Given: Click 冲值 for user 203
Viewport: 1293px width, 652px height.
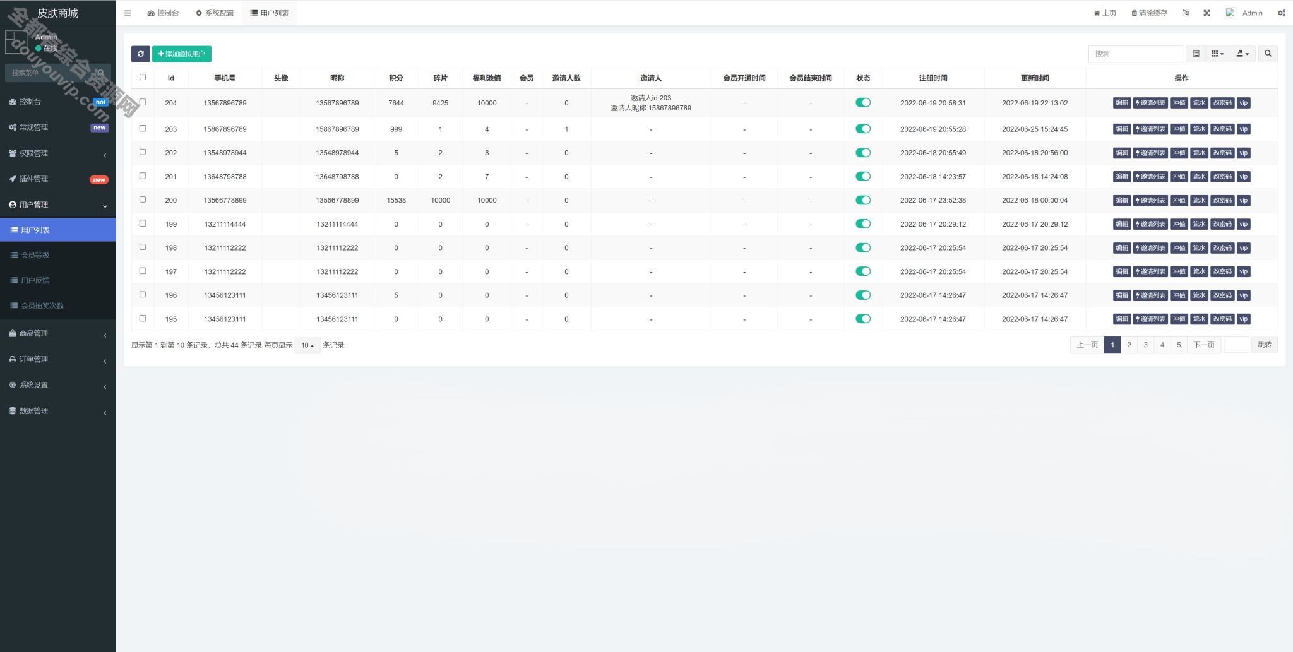Looking at the screenshot, I should coord(1179,129).
